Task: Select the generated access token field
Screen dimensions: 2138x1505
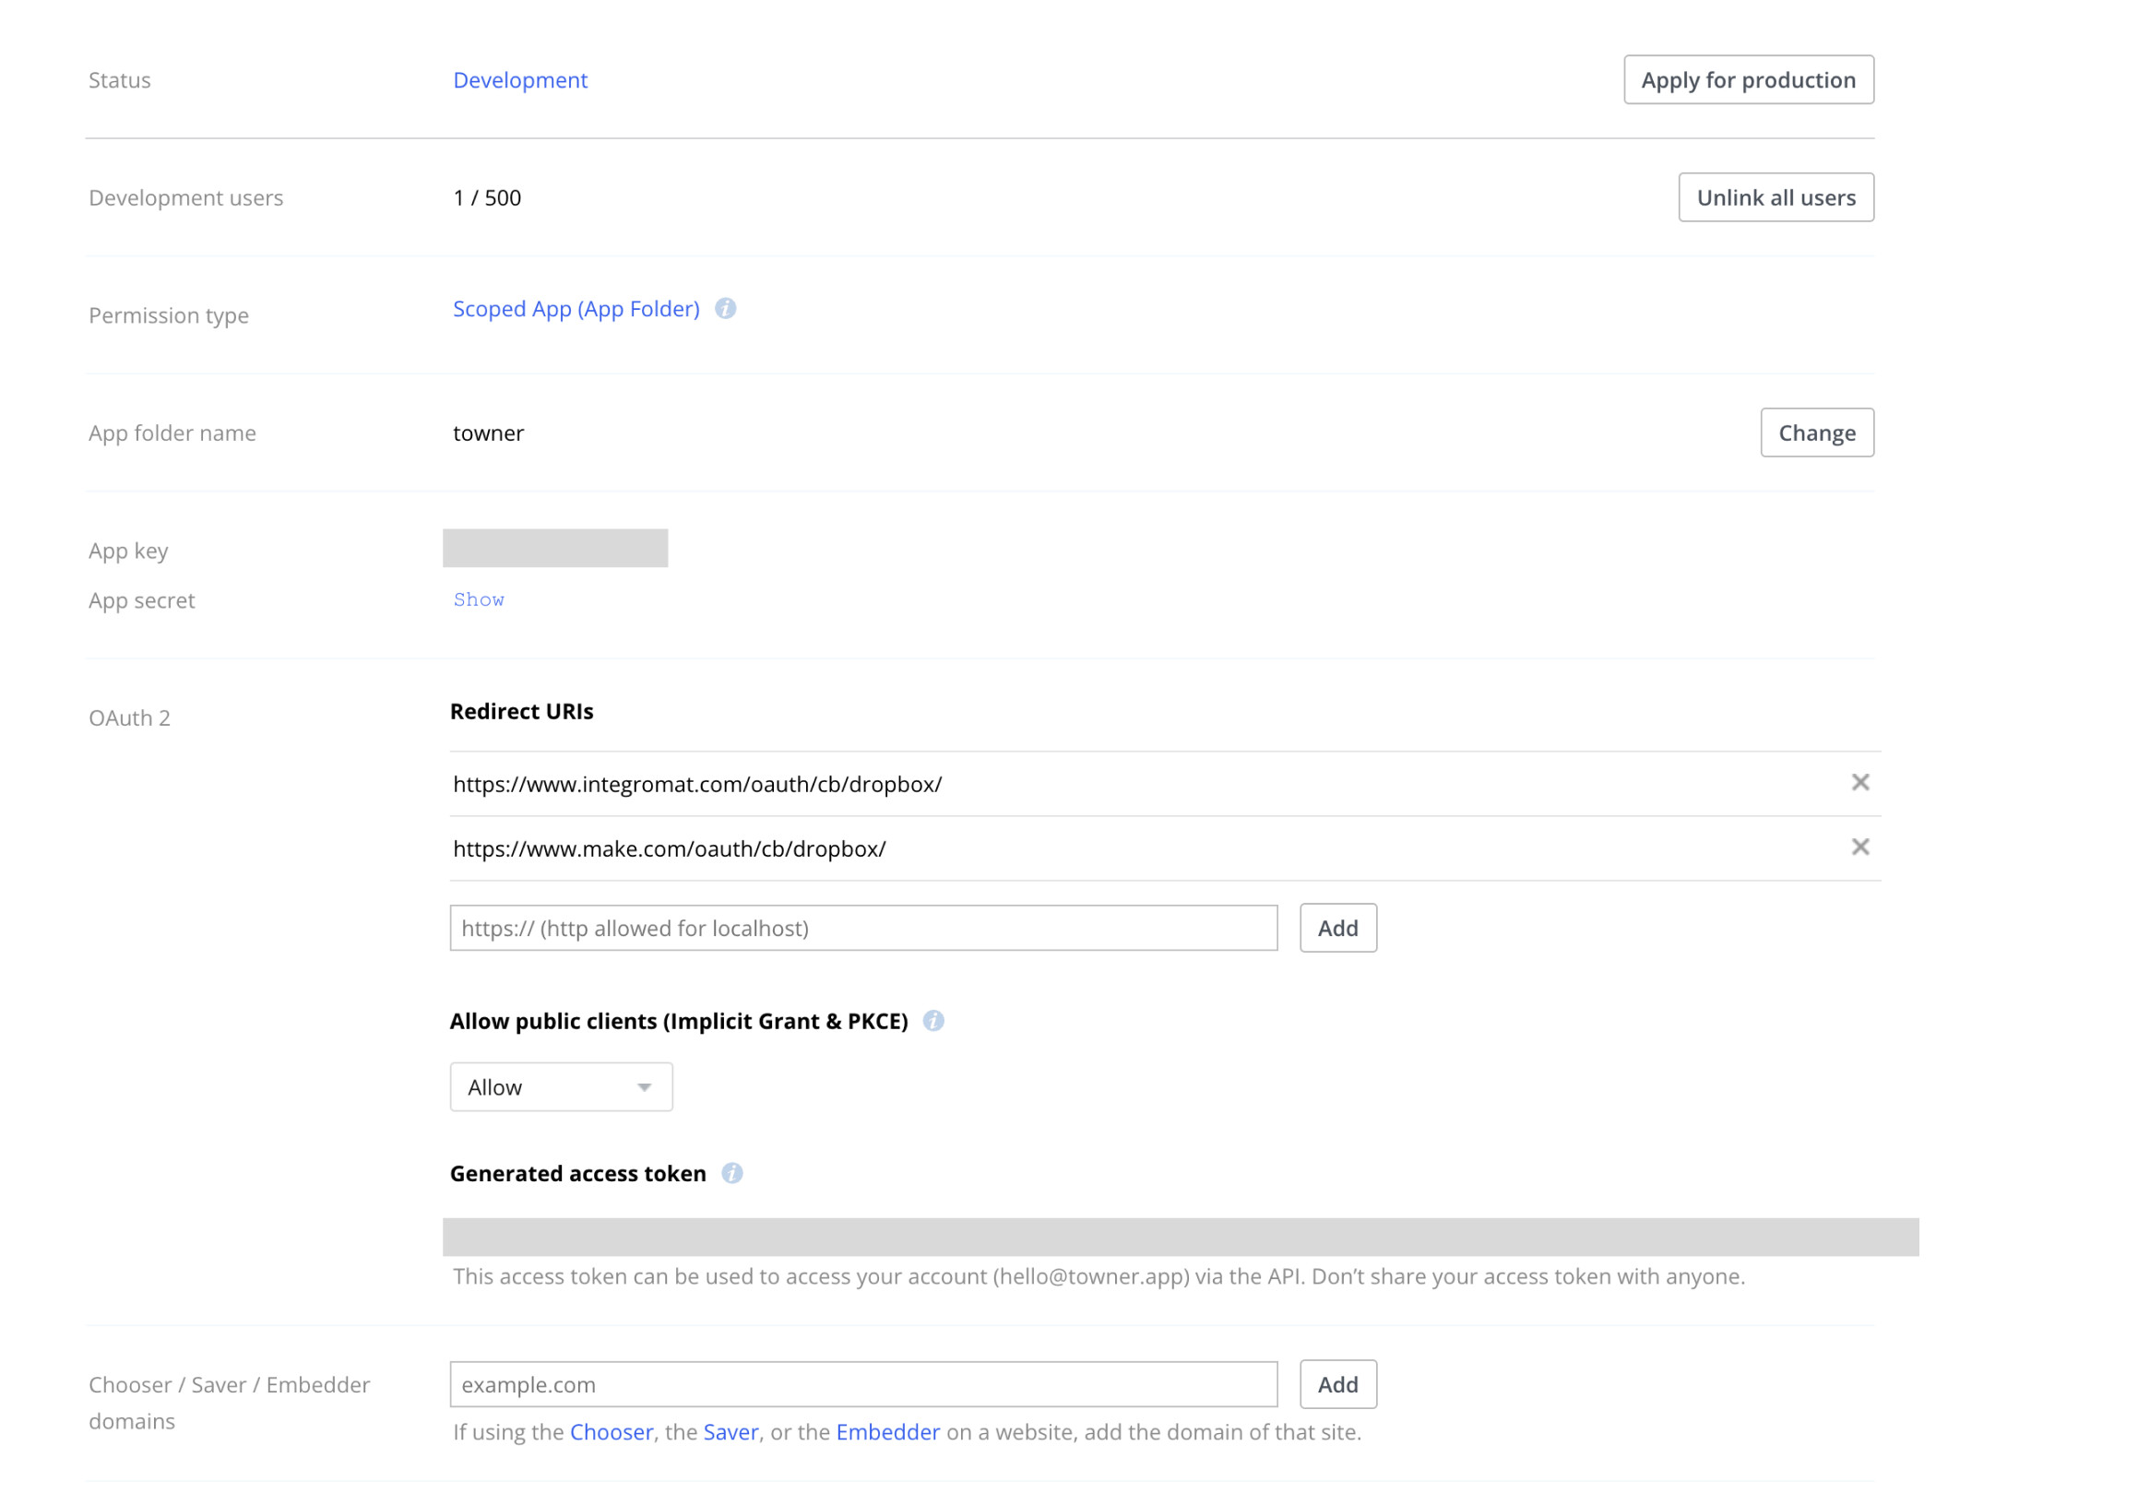Action: pyautogui.click(x=1180, y=1237)
